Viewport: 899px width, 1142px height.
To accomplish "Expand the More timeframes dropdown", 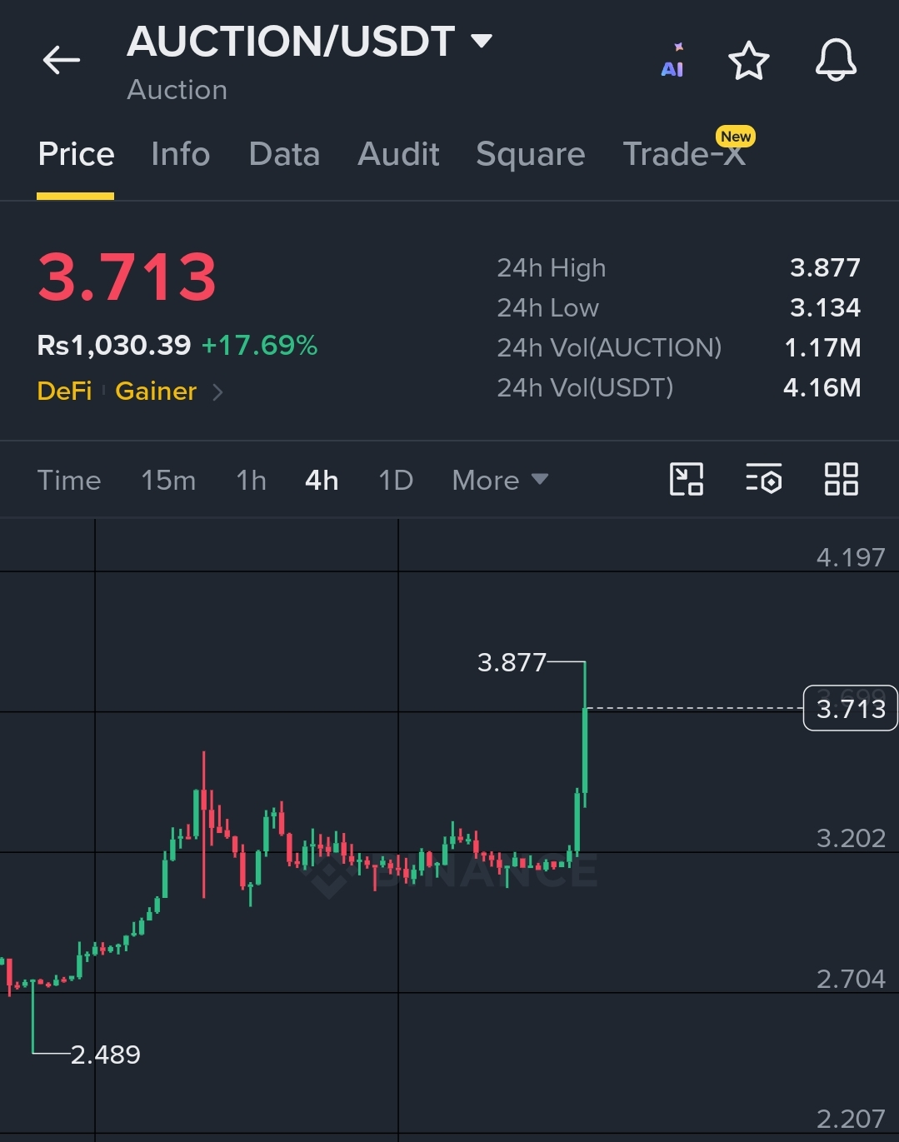I will 500,480.
